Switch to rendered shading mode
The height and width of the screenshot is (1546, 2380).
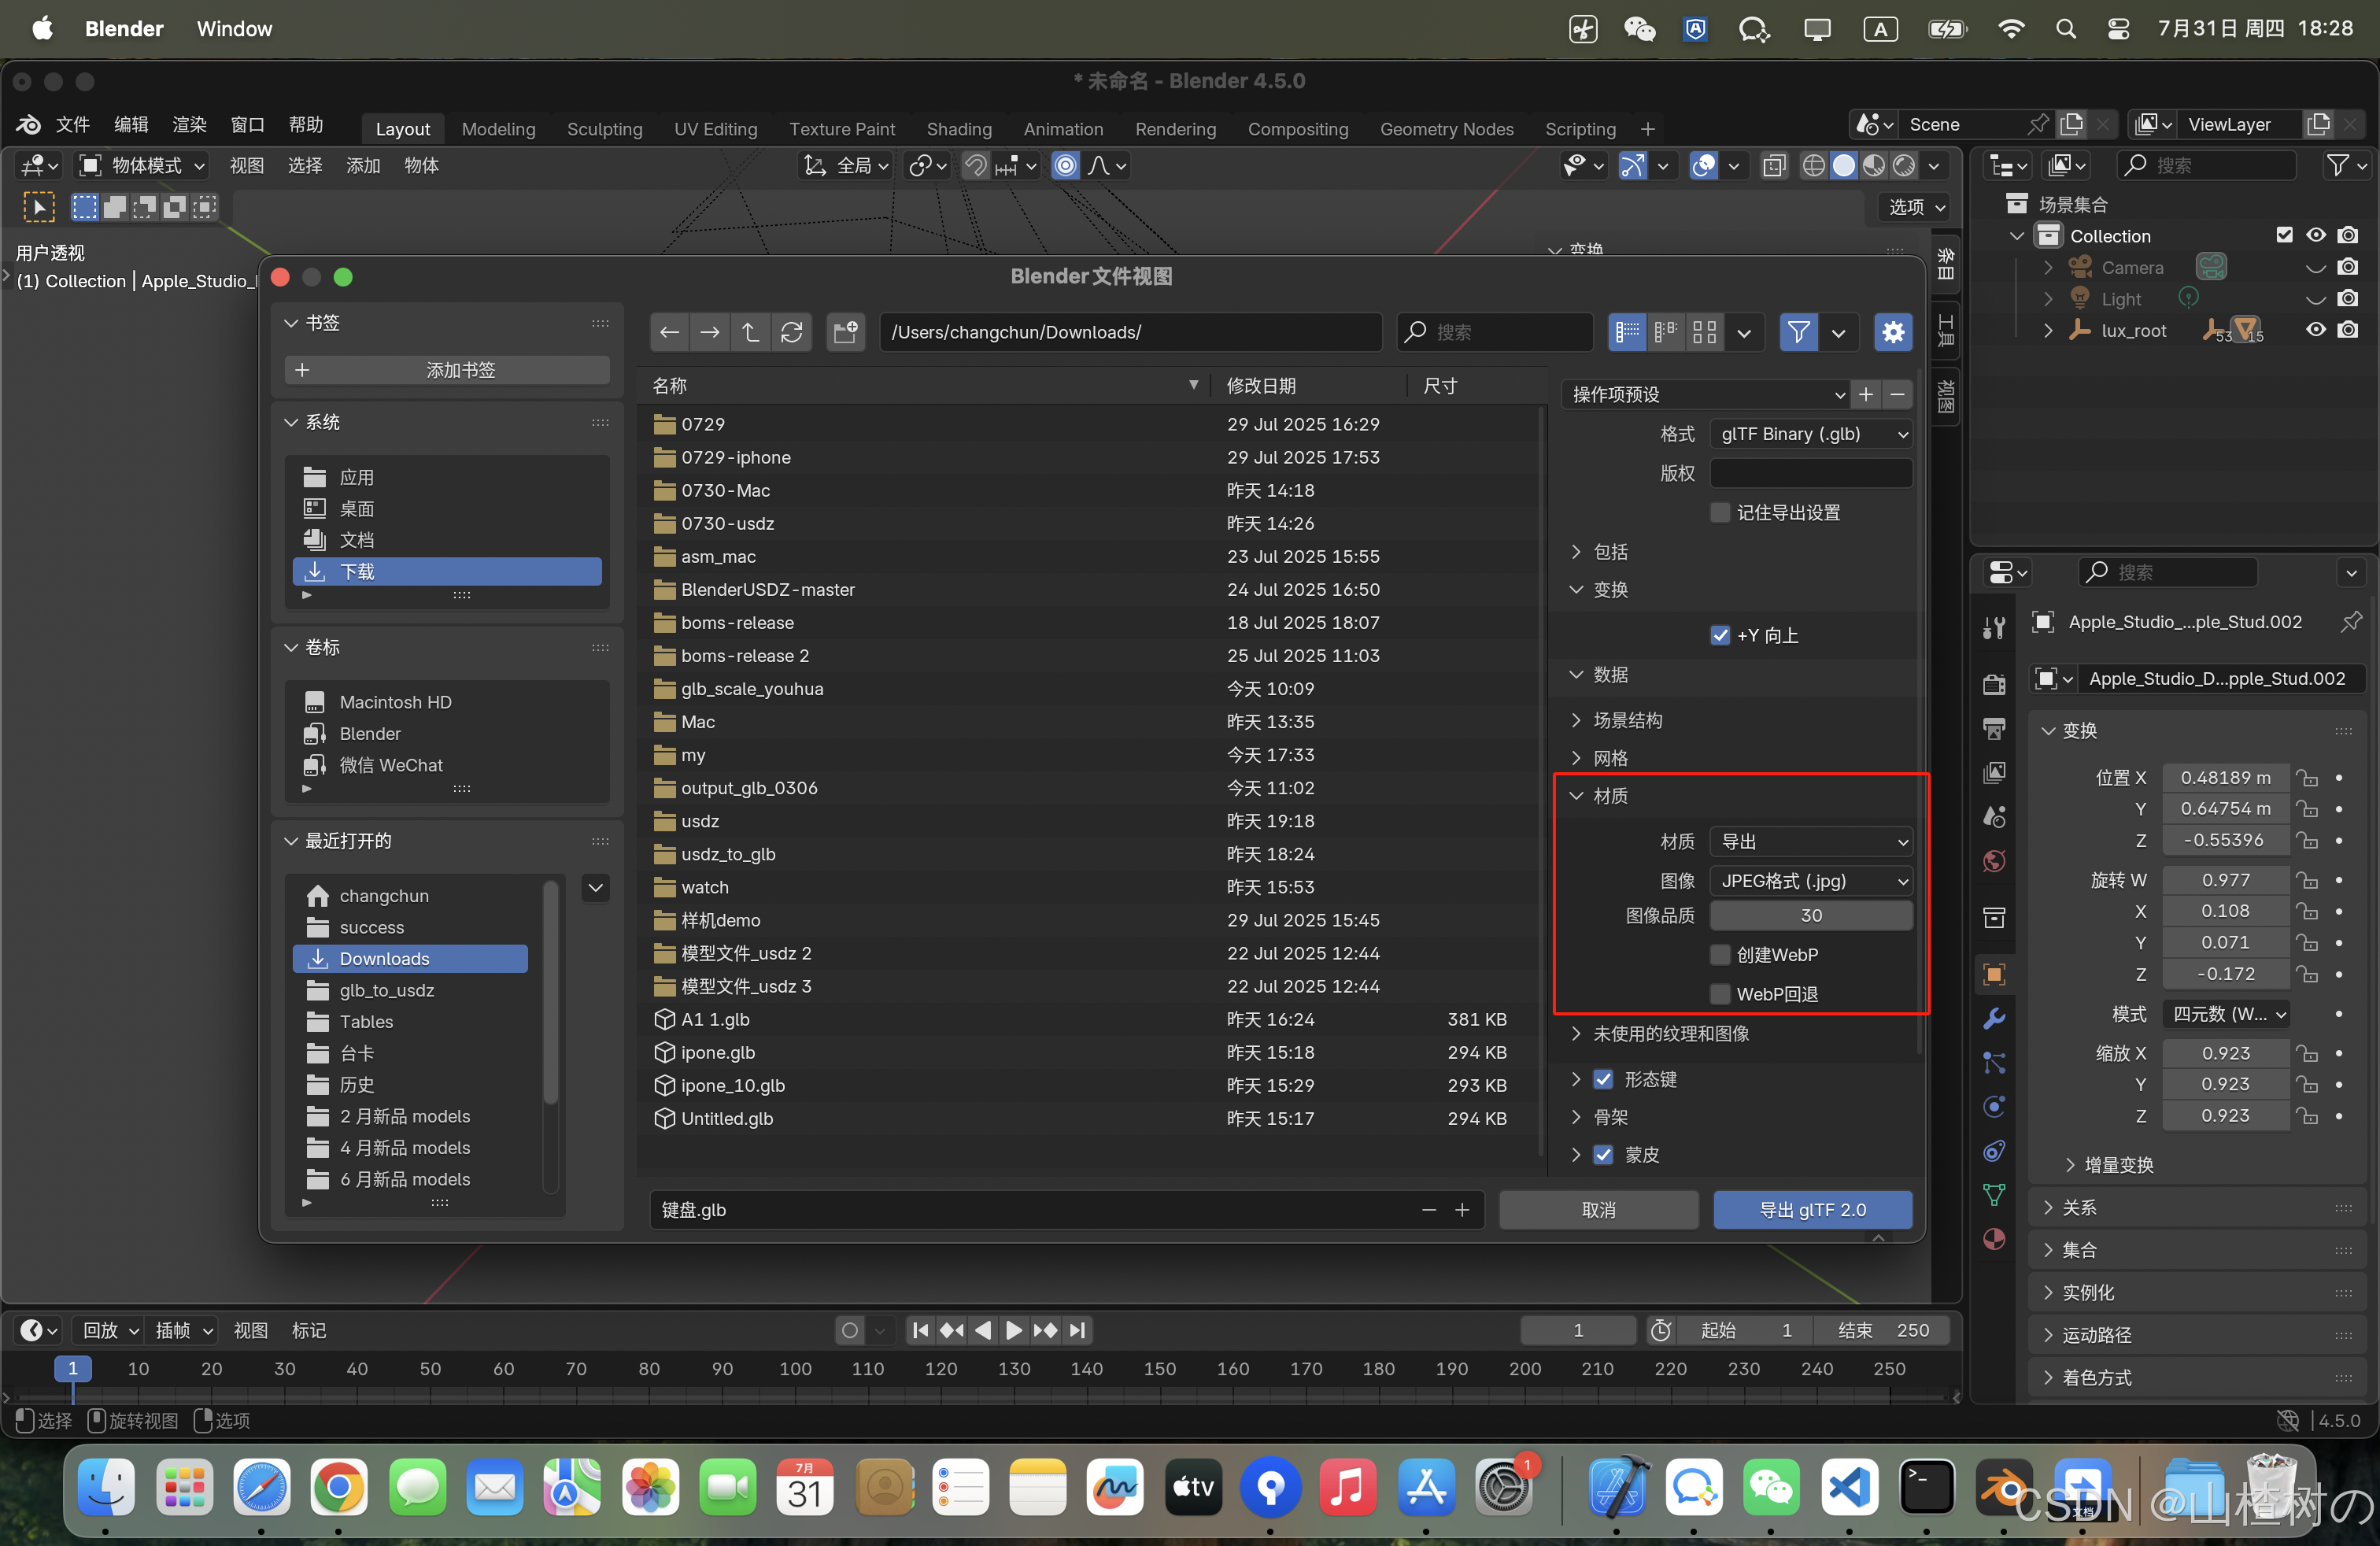click(x=1904, y=166)
